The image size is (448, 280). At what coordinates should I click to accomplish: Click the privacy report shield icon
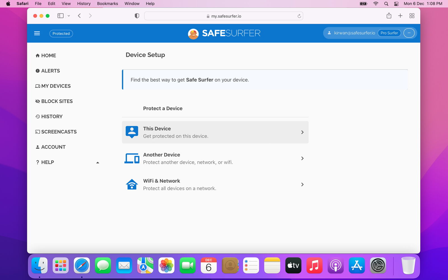137,16
